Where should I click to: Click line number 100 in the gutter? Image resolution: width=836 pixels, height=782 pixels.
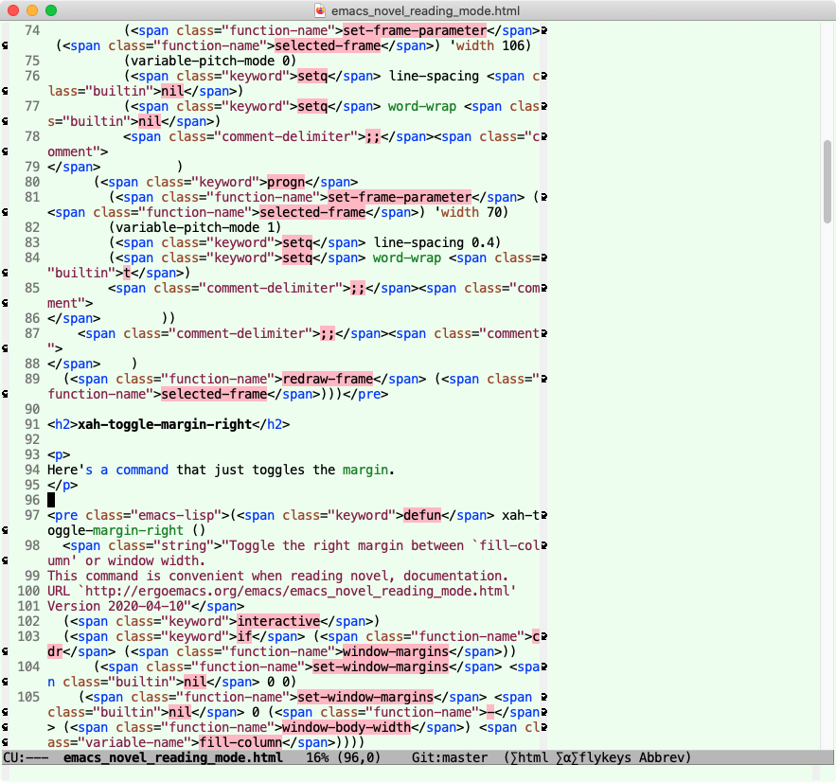[x=28, y=591]
